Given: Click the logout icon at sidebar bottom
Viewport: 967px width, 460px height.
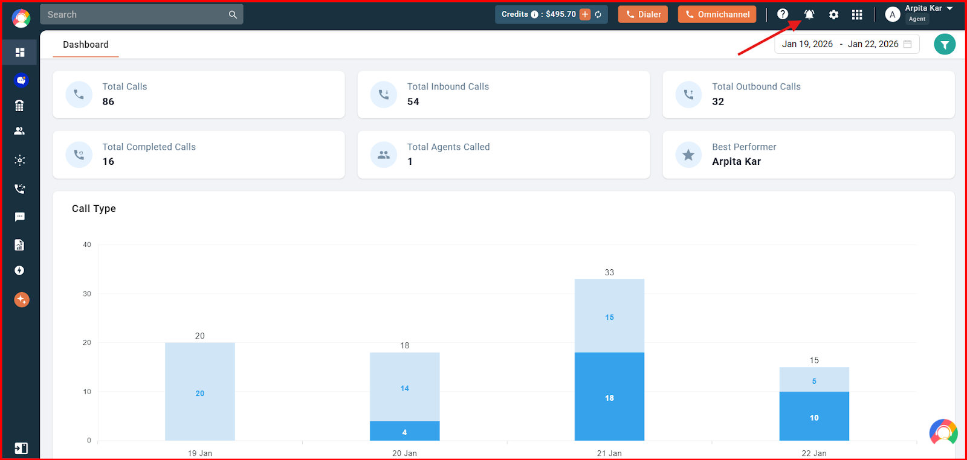Looking at the screenshot, I should pos(21,448).
